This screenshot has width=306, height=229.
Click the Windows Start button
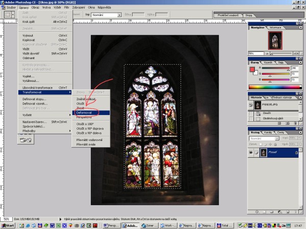click(x=8, y=224)
